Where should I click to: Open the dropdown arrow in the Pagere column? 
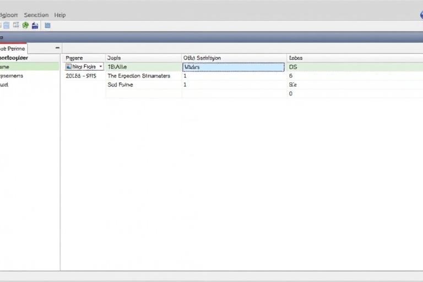click(x=101, y=67)
